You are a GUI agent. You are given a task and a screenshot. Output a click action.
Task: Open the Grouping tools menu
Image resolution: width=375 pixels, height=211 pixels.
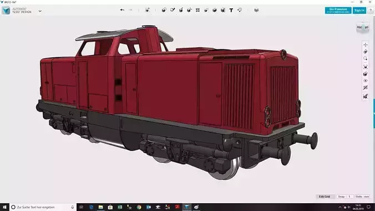pyautogui.click(x=206, y=10)
